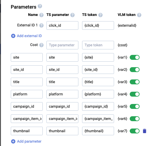The width and height of the screenshot is (166, 146).
Task: Switch off var7 thumbnail toggle
Action: [x=135, y=131]
